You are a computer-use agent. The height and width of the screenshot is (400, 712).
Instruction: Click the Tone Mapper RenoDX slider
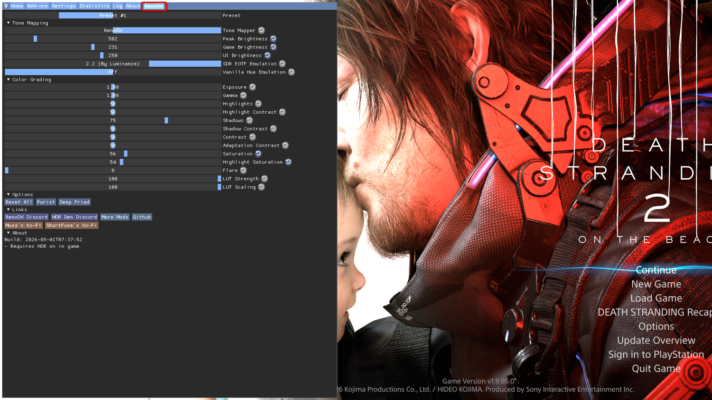coord(113,30)
